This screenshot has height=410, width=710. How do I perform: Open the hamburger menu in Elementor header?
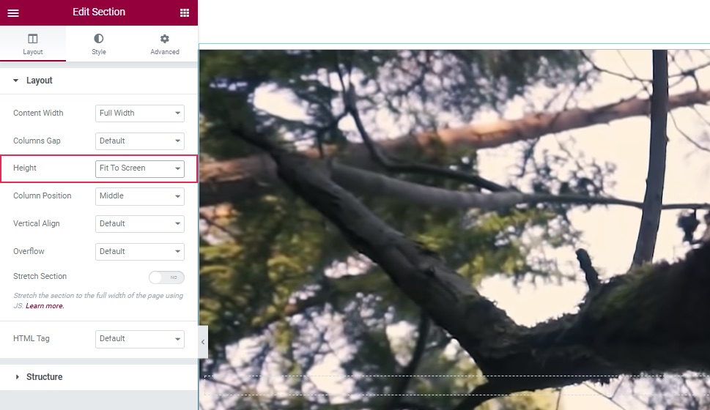(x=13, y=12)
